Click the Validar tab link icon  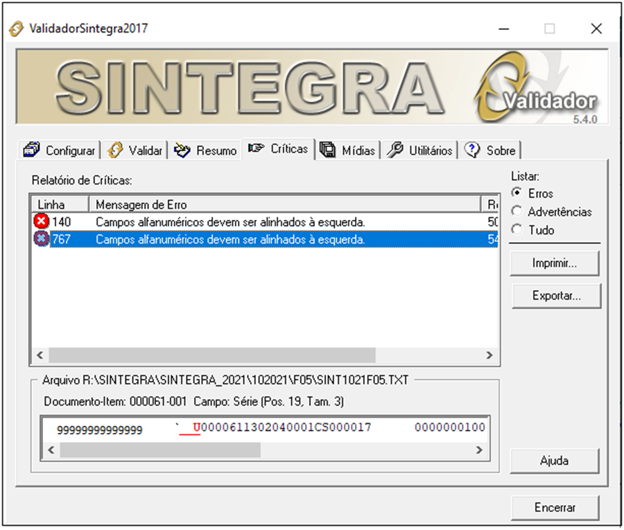[115, 150]
